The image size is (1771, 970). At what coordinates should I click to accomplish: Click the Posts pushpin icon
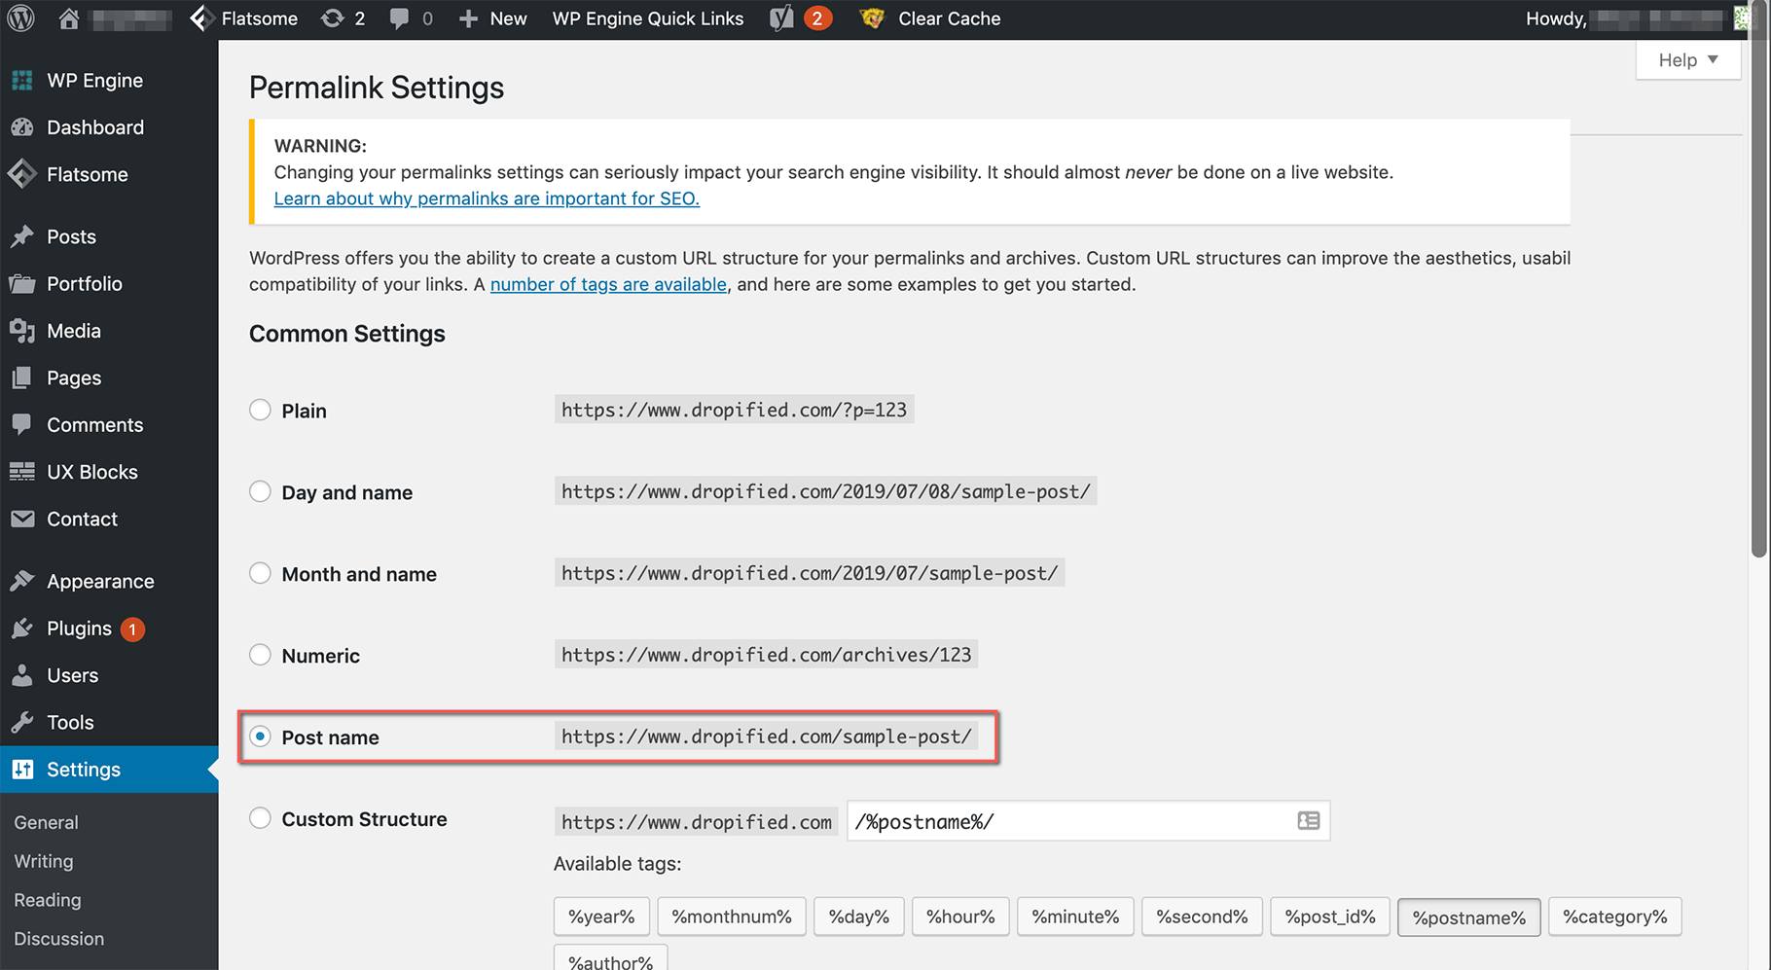click(x=22, y=236)
